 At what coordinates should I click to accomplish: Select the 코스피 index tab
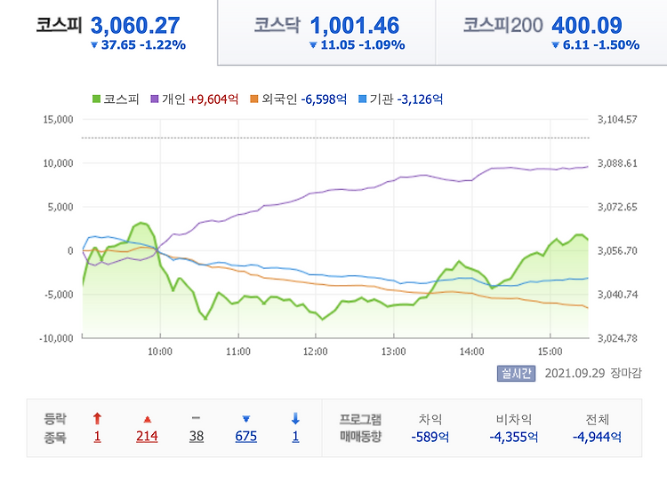(108, 32)
